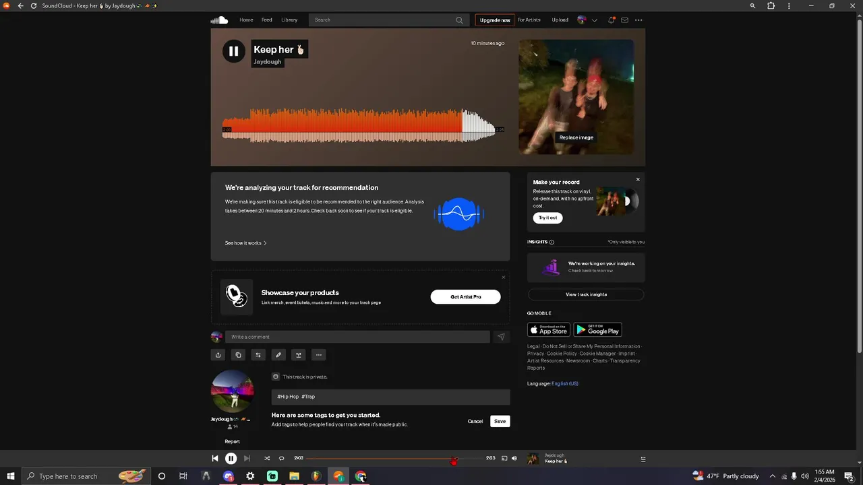863x485 pixels.
Task: Click the copy link icon under comment box
Action: click(238, 355)
